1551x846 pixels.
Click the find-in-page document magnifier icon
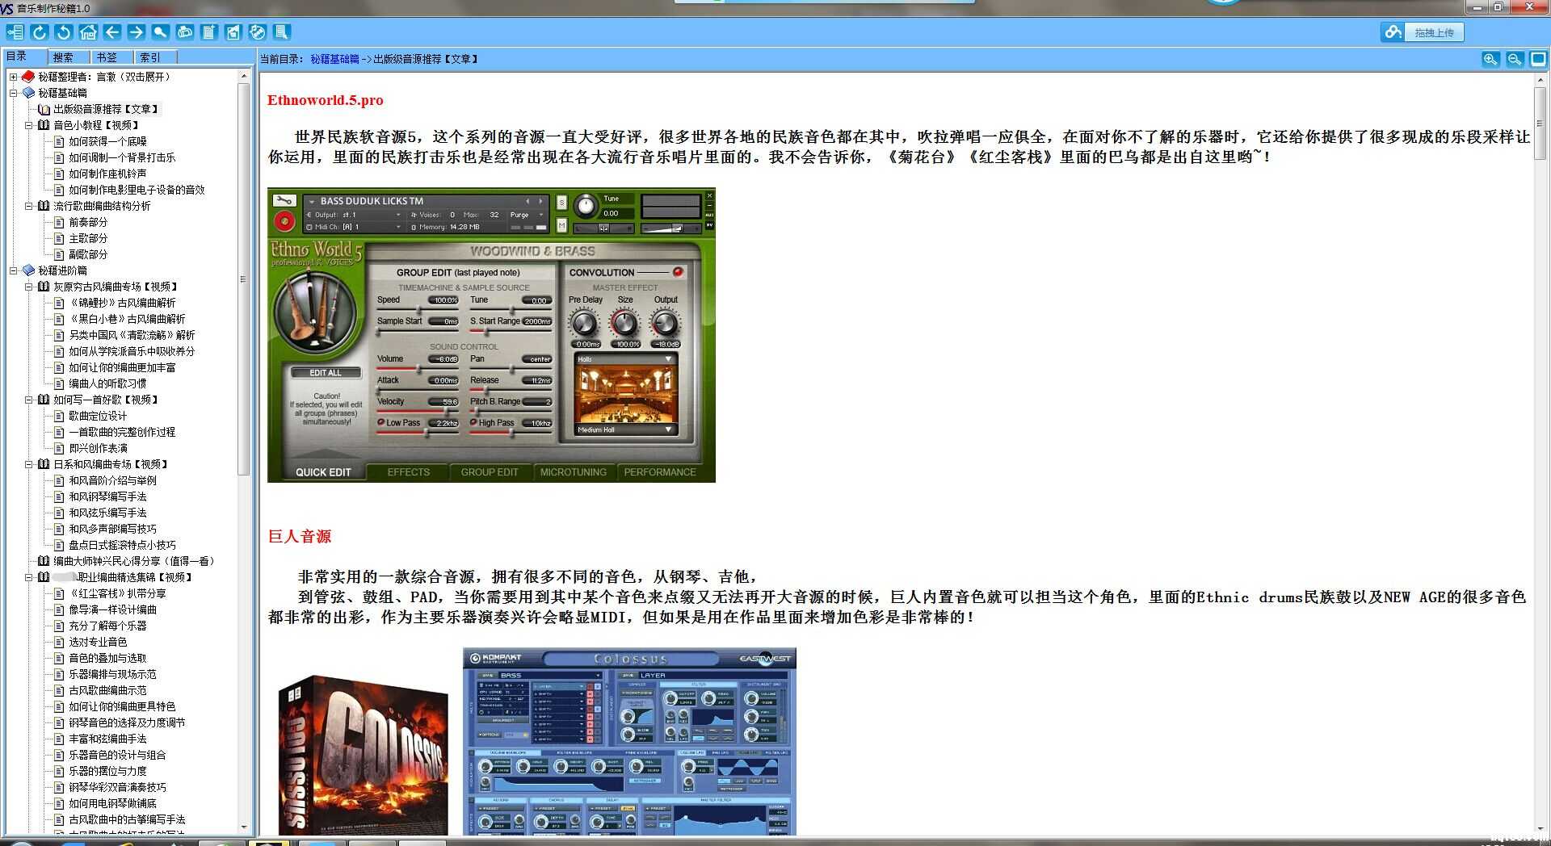[282, 32]
